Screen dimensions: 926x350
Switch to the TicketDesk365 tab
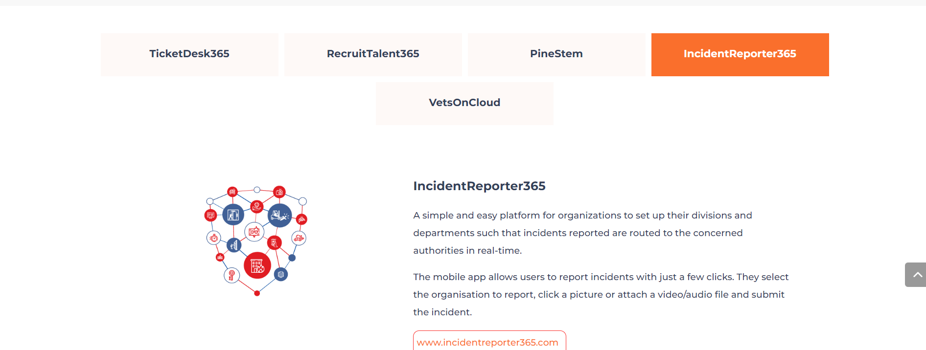189,54
